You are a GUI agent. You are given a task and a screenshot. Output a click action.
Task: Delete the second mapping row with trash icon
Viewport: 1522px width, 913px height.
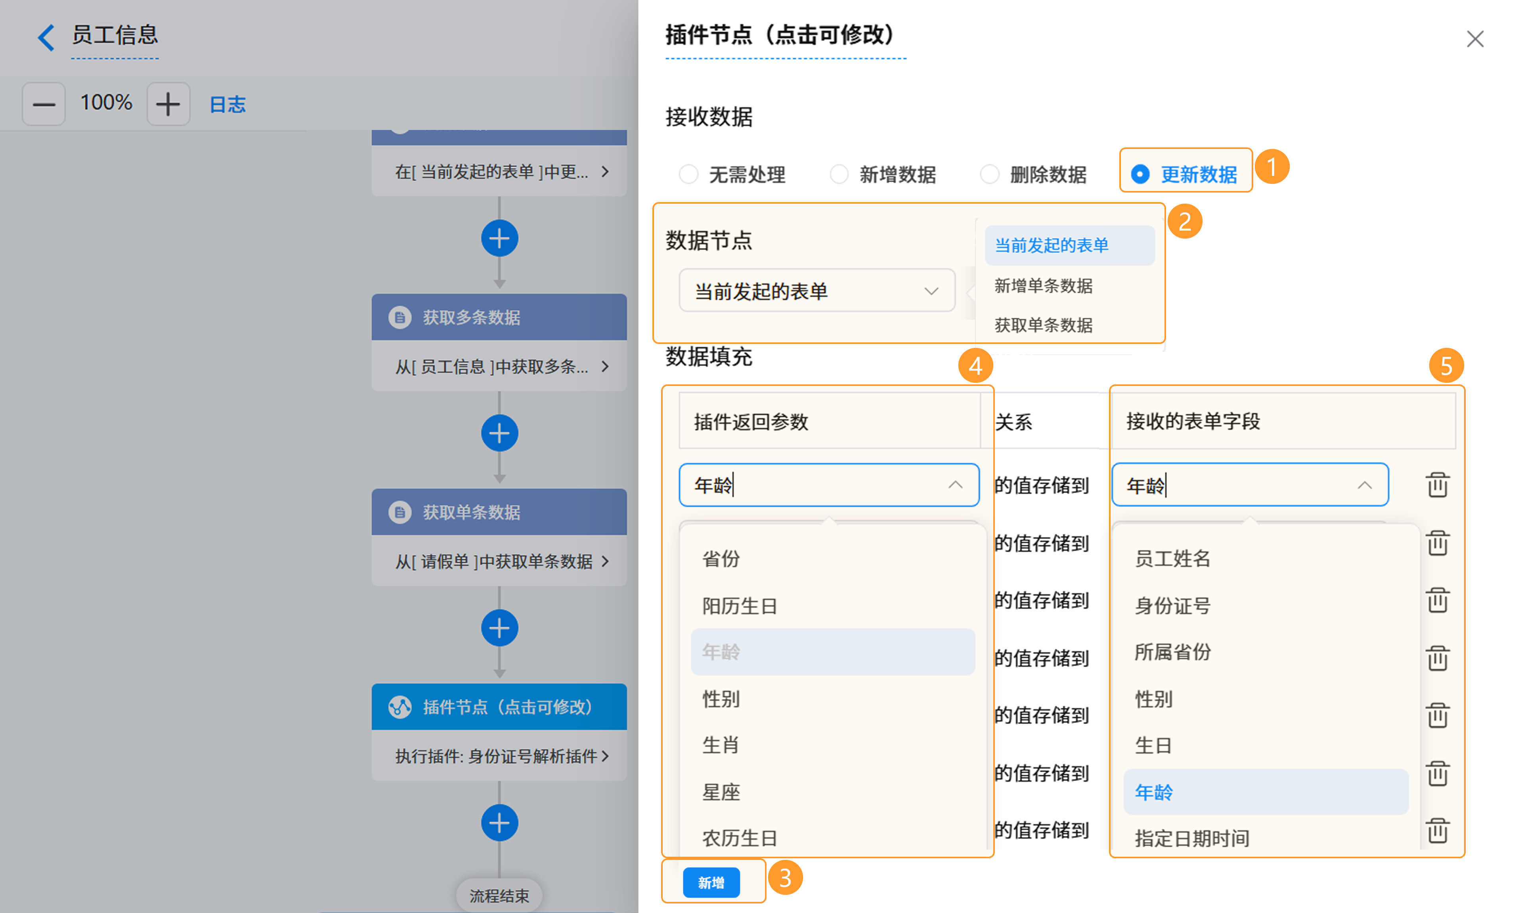[x=1437, y=542]
